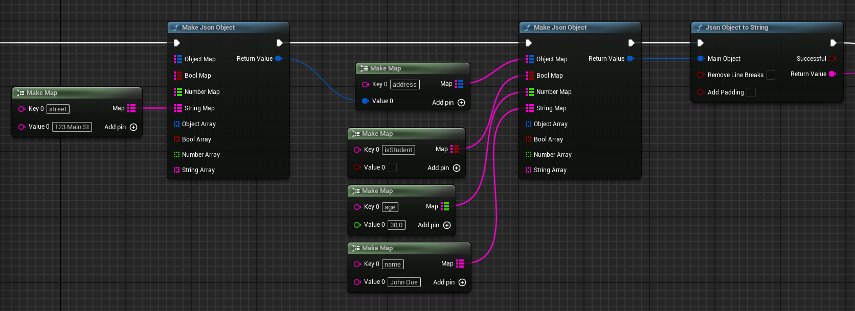
Task: Select the Make Map node title containing isStudent
Action: click(x=377, y=134)
